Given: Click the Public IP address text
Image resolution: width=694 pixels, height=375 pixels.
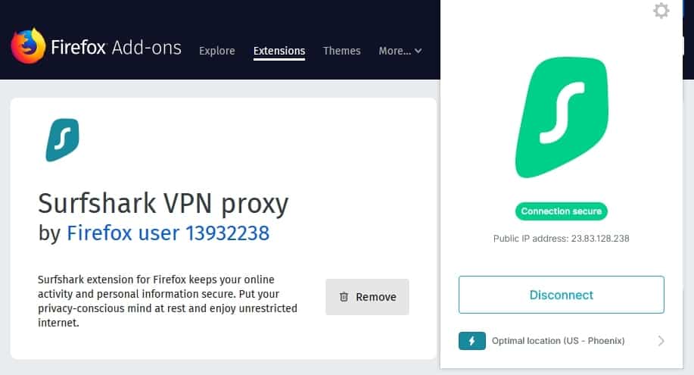Looking at the screenshot, I should point(562,239).
